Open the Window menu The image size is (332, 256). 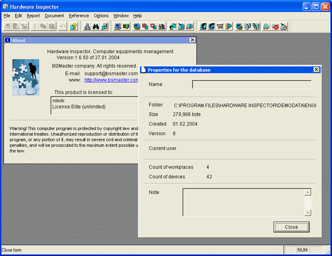[121, 16]
